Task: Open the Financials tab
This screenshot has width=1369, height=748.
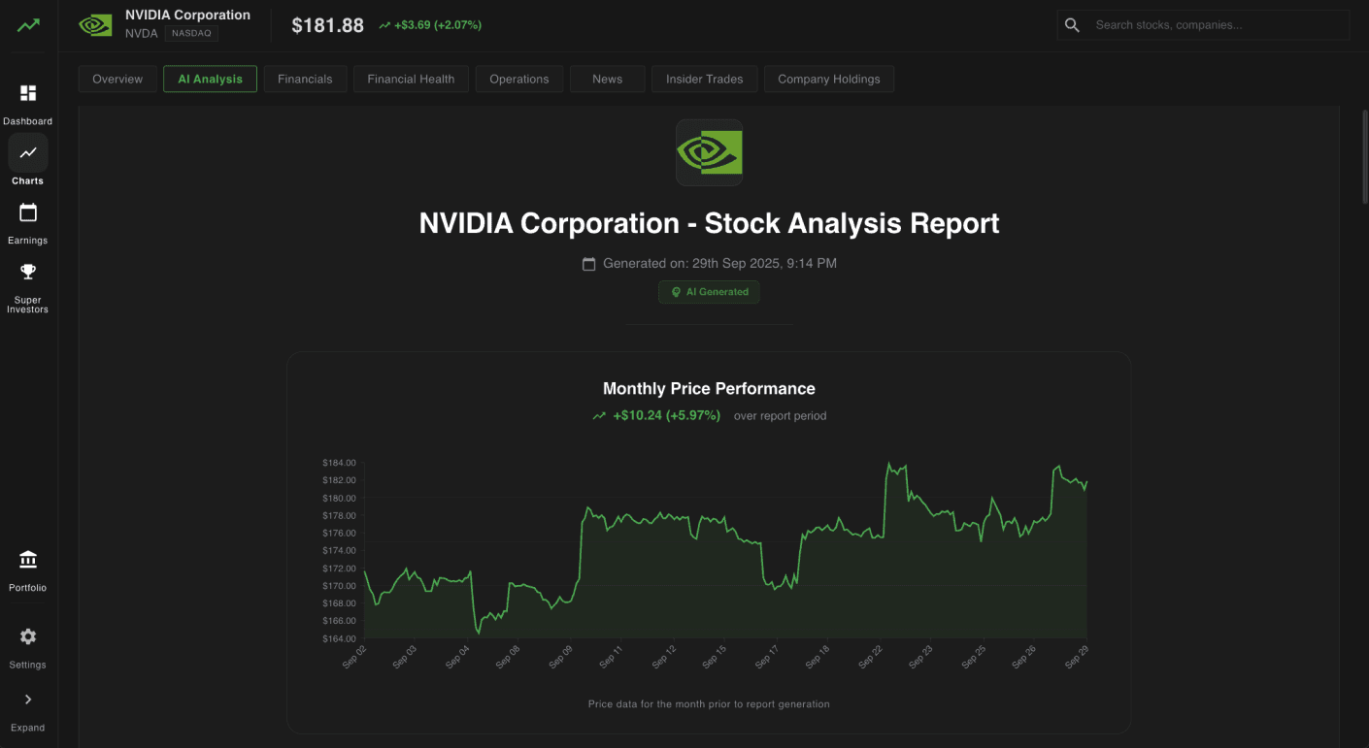Action: [305, 80]
